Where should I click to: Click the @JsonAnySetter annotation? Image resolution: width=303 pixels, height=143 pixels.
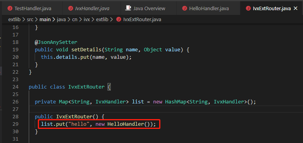[x=56, y=42]
